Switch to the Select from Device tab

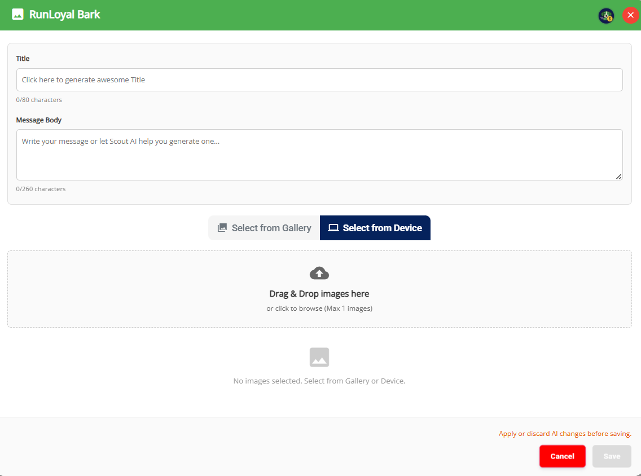(x=375, y=228)
